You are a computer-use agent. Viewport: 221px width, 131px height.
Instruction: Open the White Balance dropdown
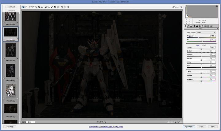point(206,33)
